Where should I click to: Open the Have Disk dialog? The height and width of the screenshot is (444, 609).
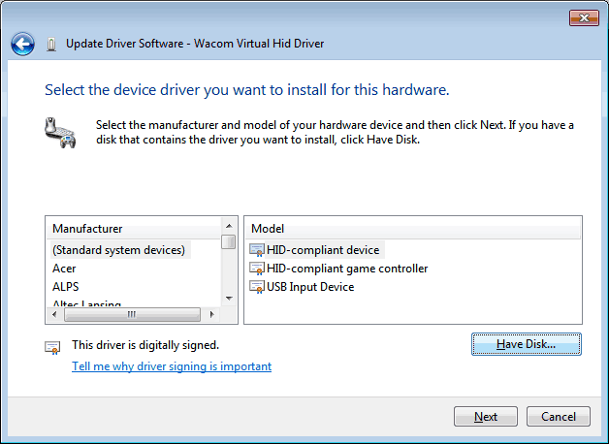[527, 344]
